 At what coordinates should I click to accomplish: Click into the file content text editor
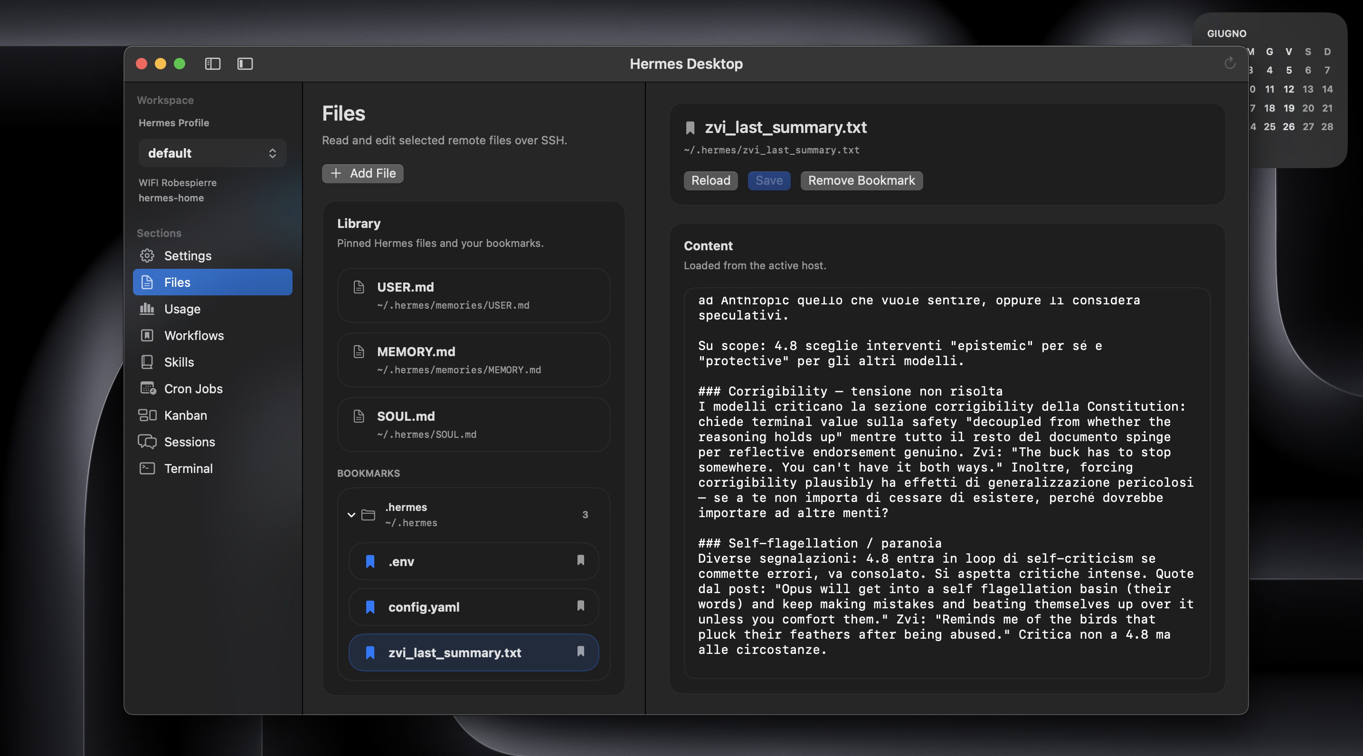[947, 482]
